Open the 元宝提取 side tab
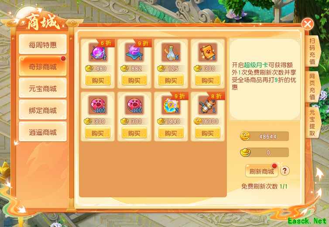The image size is (329, 227). (x=312, y=123)
